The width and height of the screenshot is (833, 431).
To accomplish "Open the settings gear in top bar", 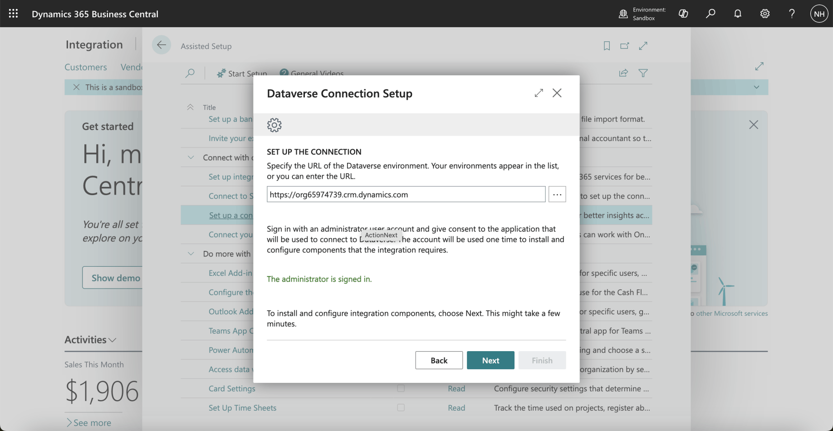I will pos(765,14).
